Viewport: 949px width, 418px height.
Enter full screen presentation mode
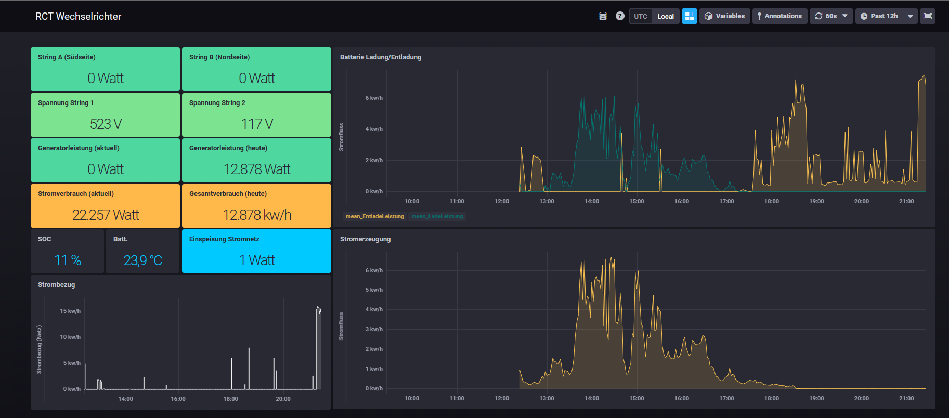tap(927, 16)
